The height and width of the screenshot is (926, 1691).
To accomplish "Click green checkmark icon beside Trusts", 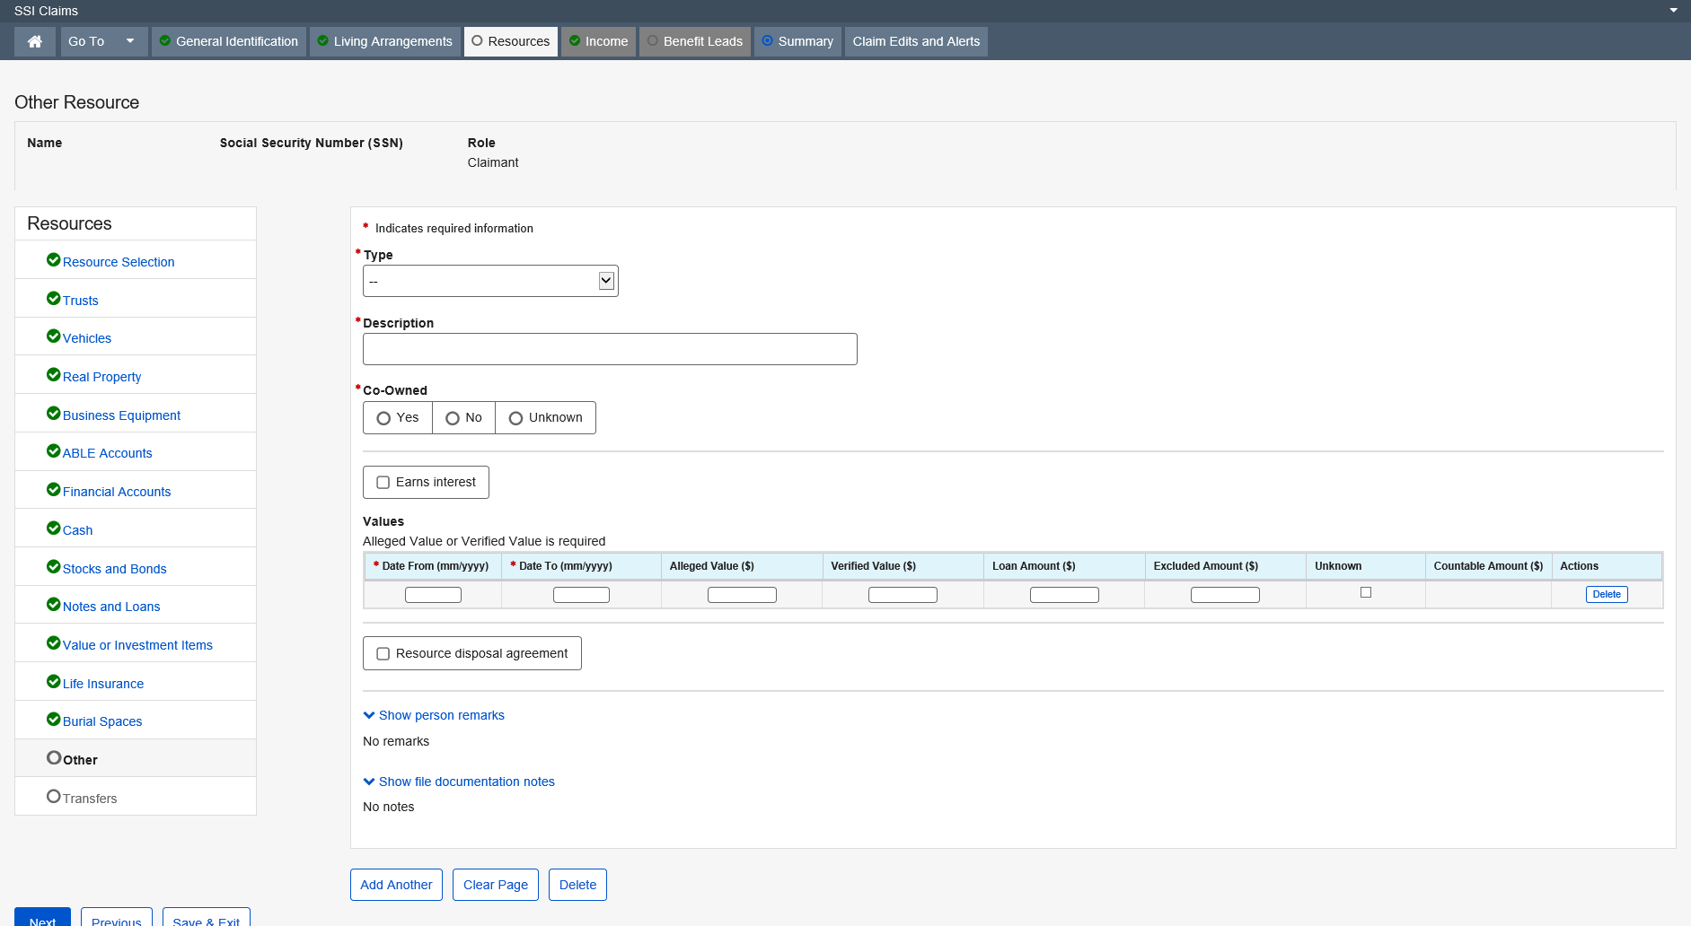I will pyautogui.click(x=53, y=299).
